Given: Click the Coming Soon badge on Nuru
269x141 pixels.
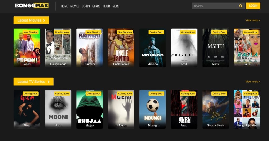Looking at the screenshot, I should click(x=188, y=93).
